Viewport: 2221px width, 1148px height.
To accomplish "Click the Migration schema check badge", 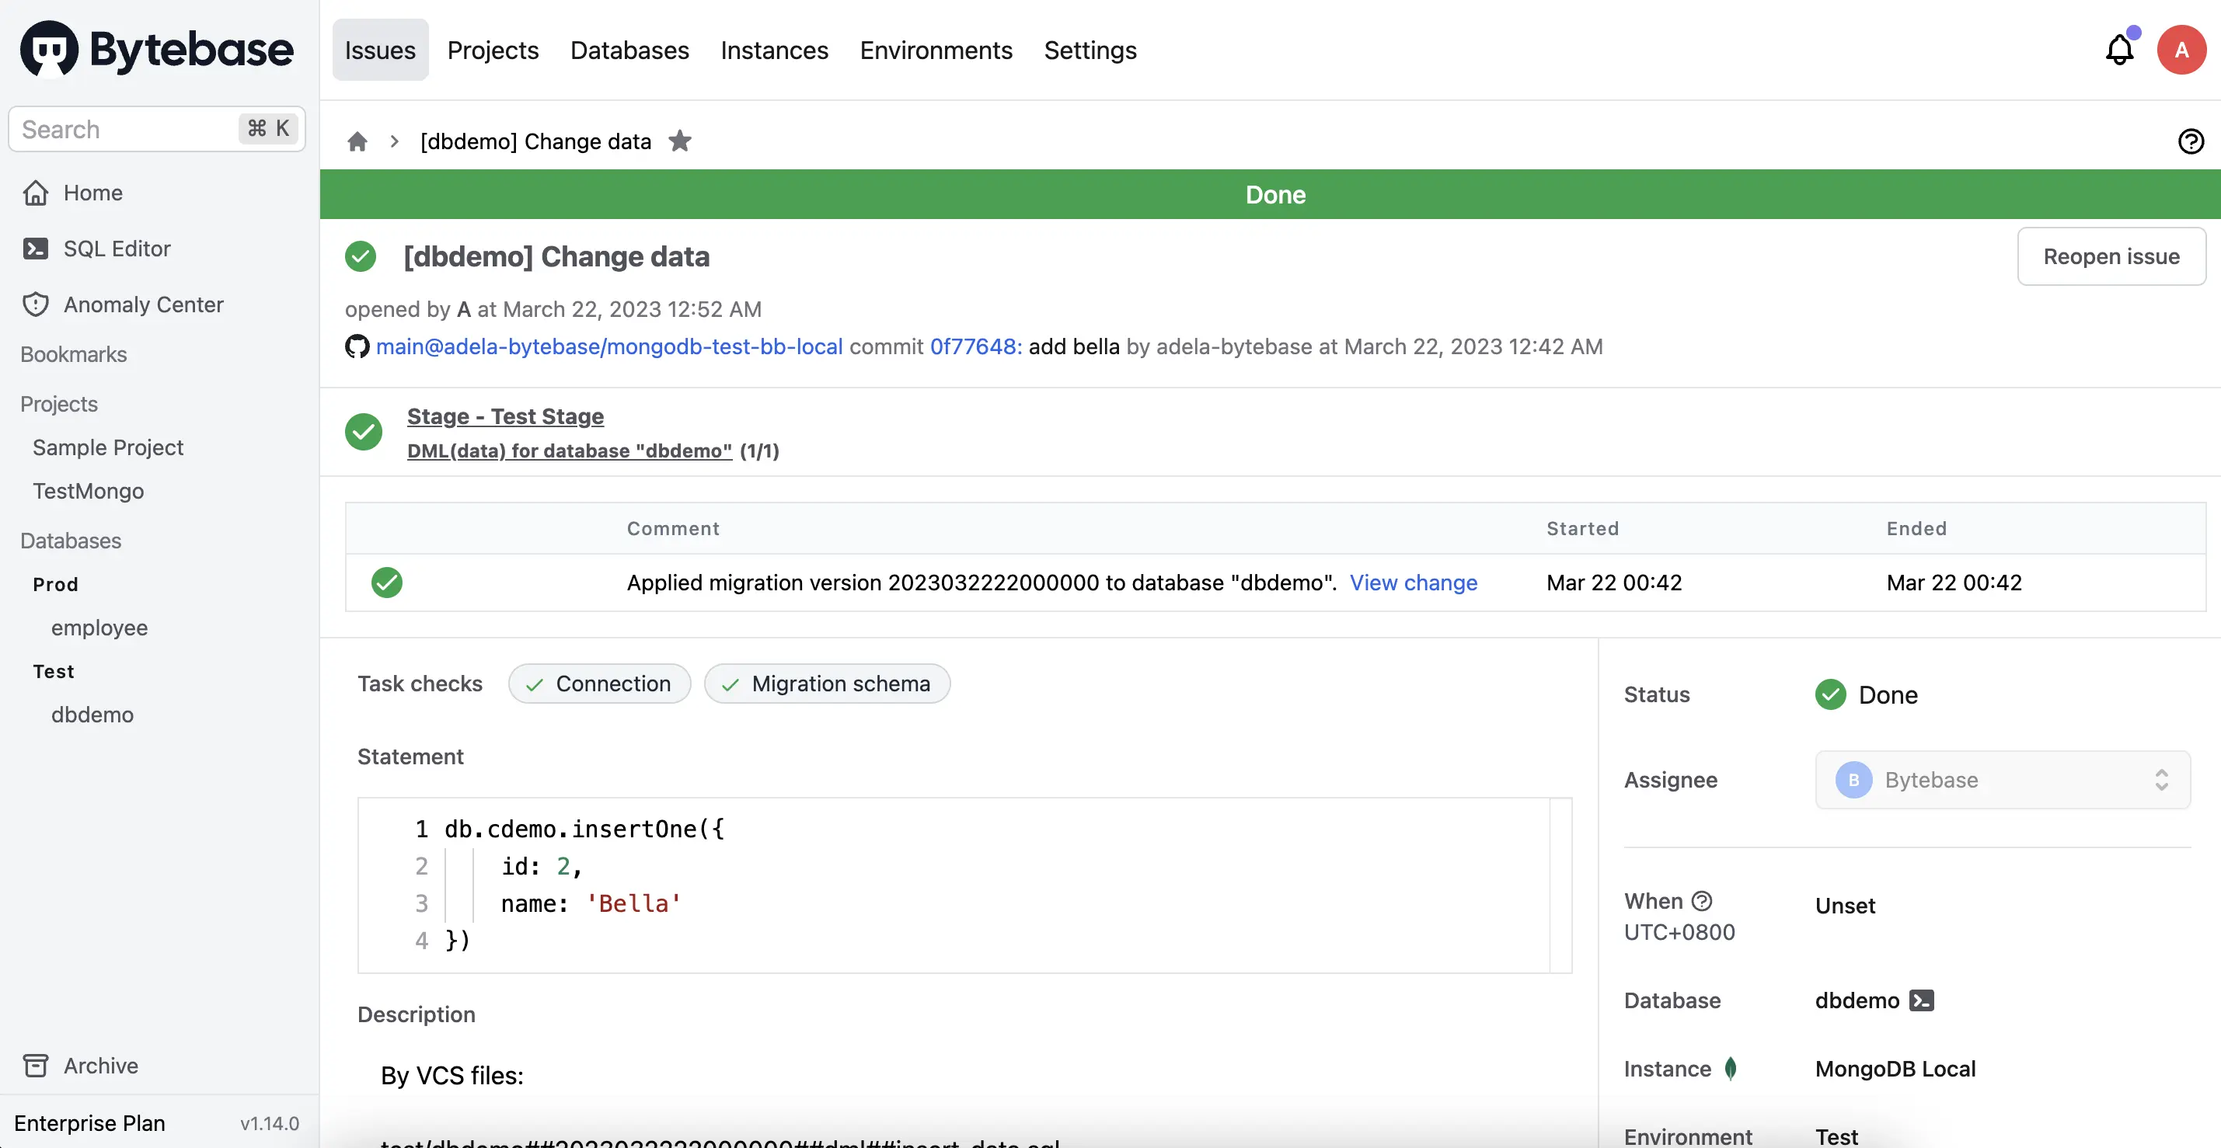I will point(826,684).
